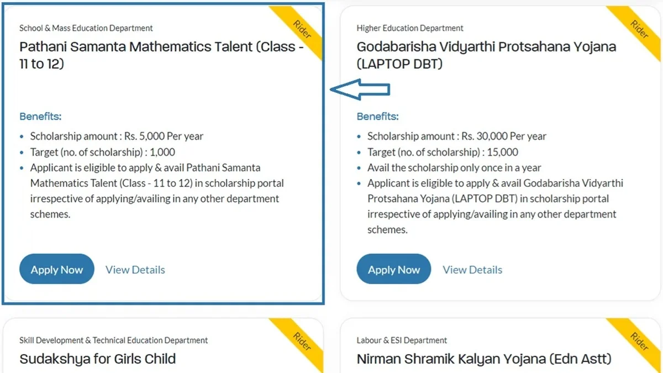Click the School & Mass Education Department label
The height and width of the screenshot is (373, 663).
(x=86, y=28)
